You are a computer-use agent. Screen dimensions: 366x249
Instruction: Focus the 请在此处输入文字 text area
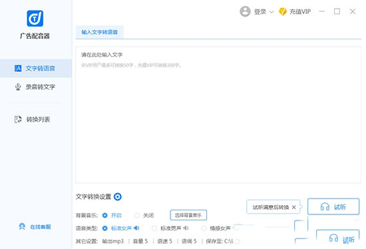point(218,115)
